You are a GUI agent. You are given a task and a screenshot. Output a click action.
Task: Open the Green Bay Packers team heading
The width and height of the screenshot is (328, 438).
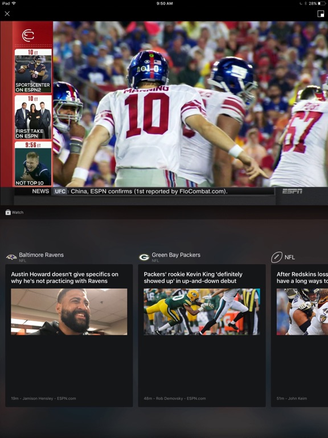(176, 255)
